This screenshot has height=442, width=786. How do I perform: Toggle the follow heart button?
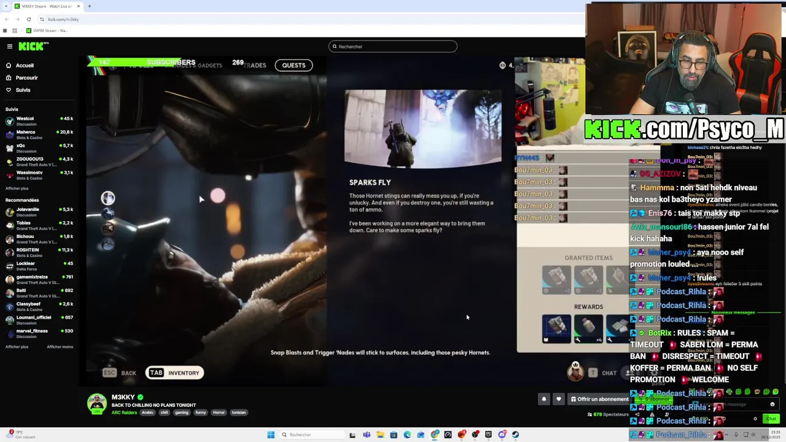pyautogui.click(x=558, y=399)
